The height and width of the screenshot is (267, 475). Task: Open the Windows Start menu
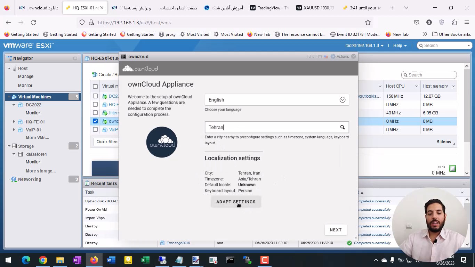pos(8,260)
